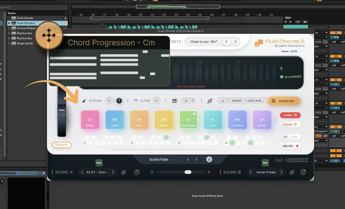Click bar 20 on the timeline ruler
The width and height of the screenshot is (345, 209).
pyautogui.click(x=140, y=15)
